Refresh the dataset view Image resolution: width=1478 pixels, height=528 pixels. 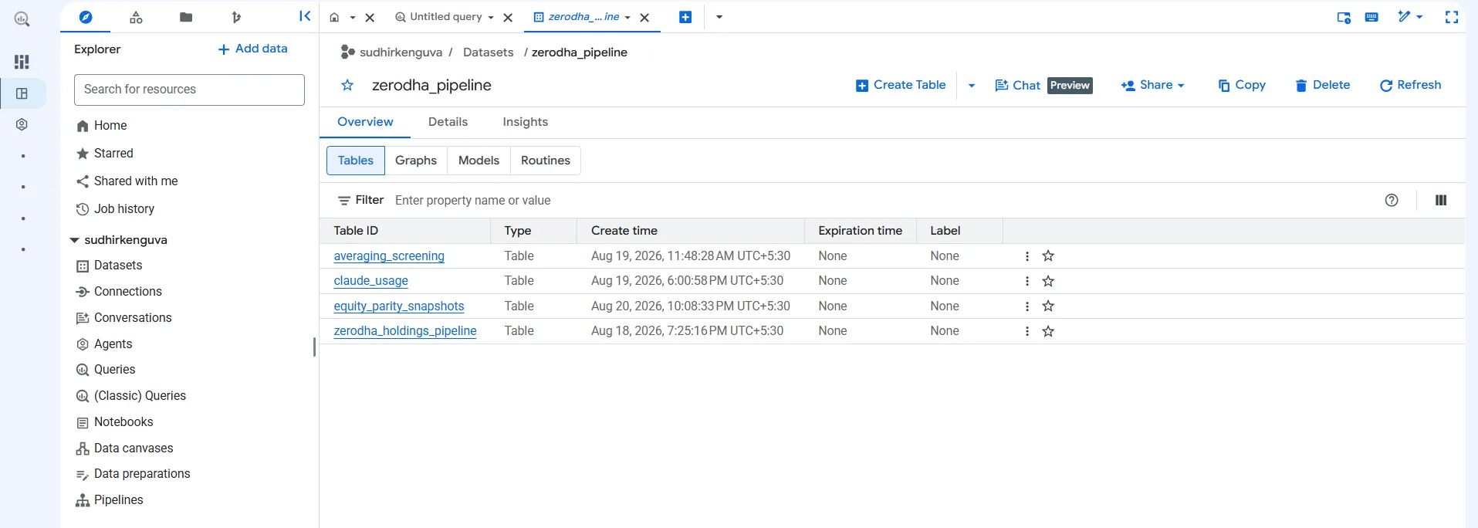point(1410,85)
